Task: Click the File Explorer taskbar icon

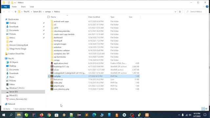Action: 19,115
